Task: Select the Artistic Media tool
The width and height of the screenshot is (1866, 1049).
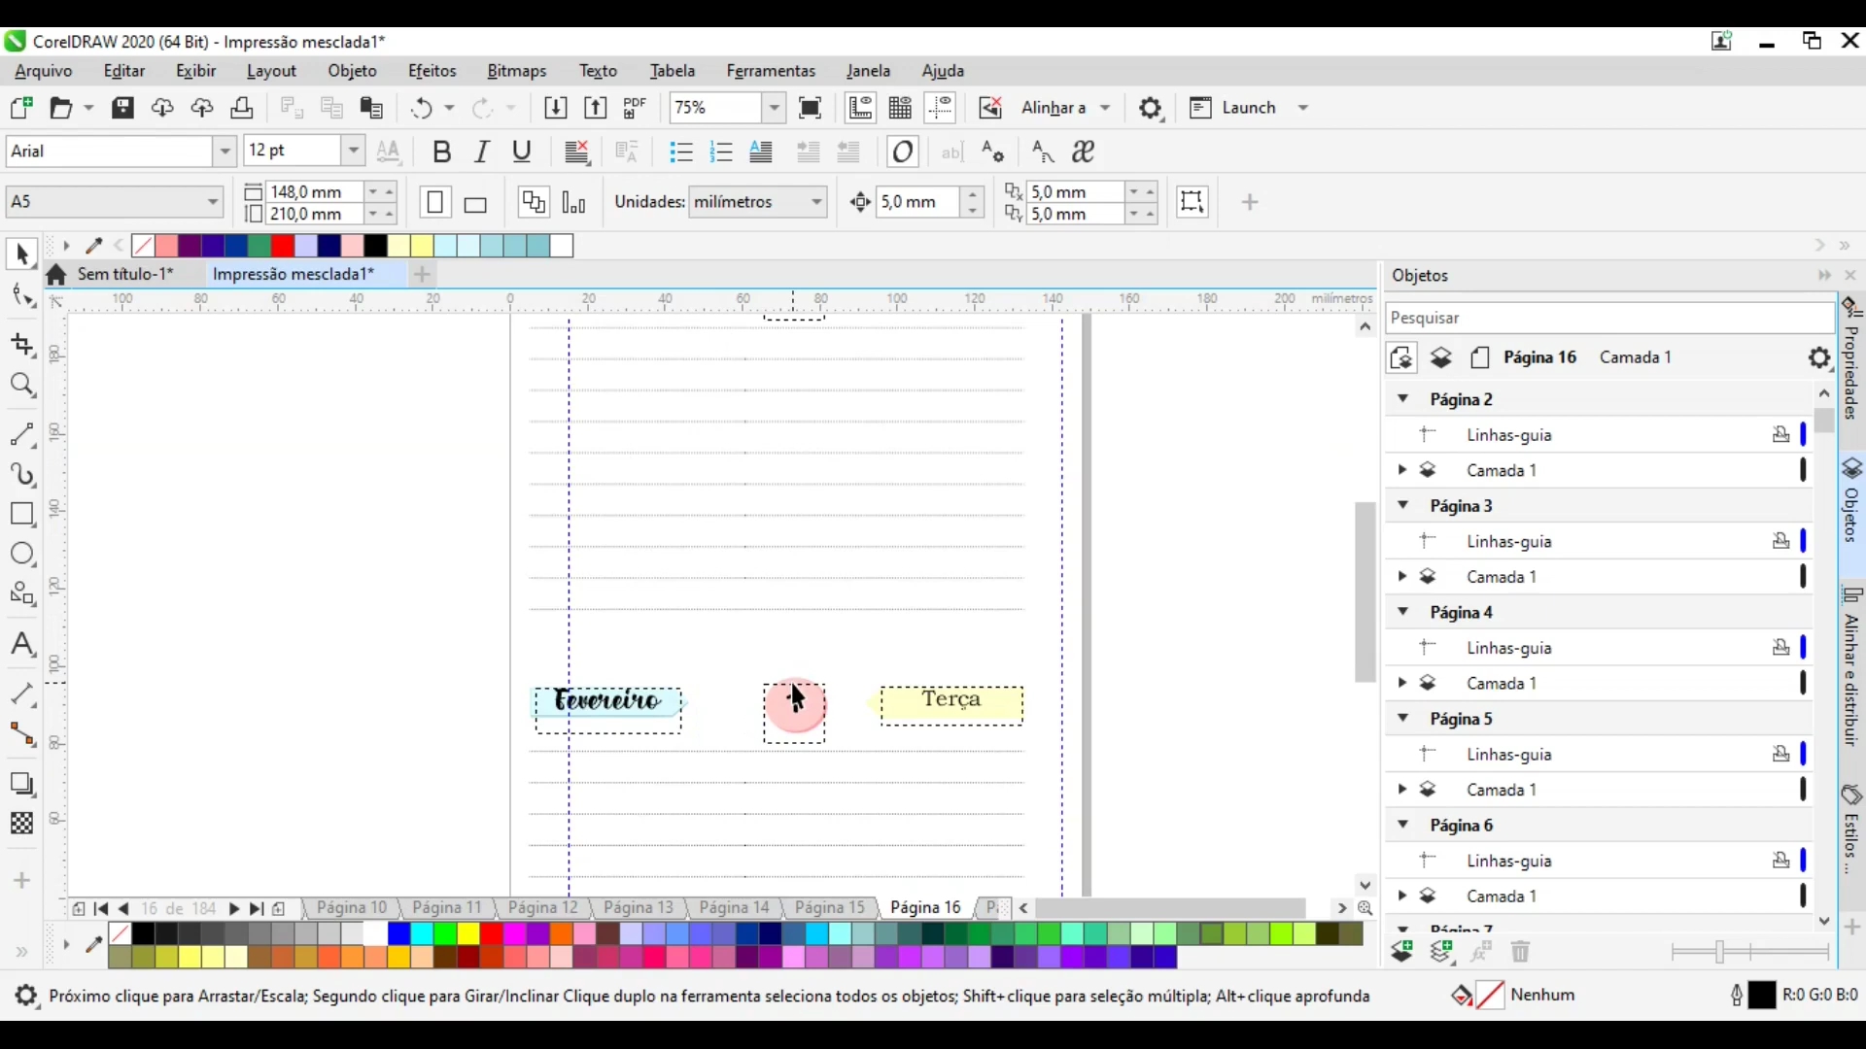Action: pos(22,474)
